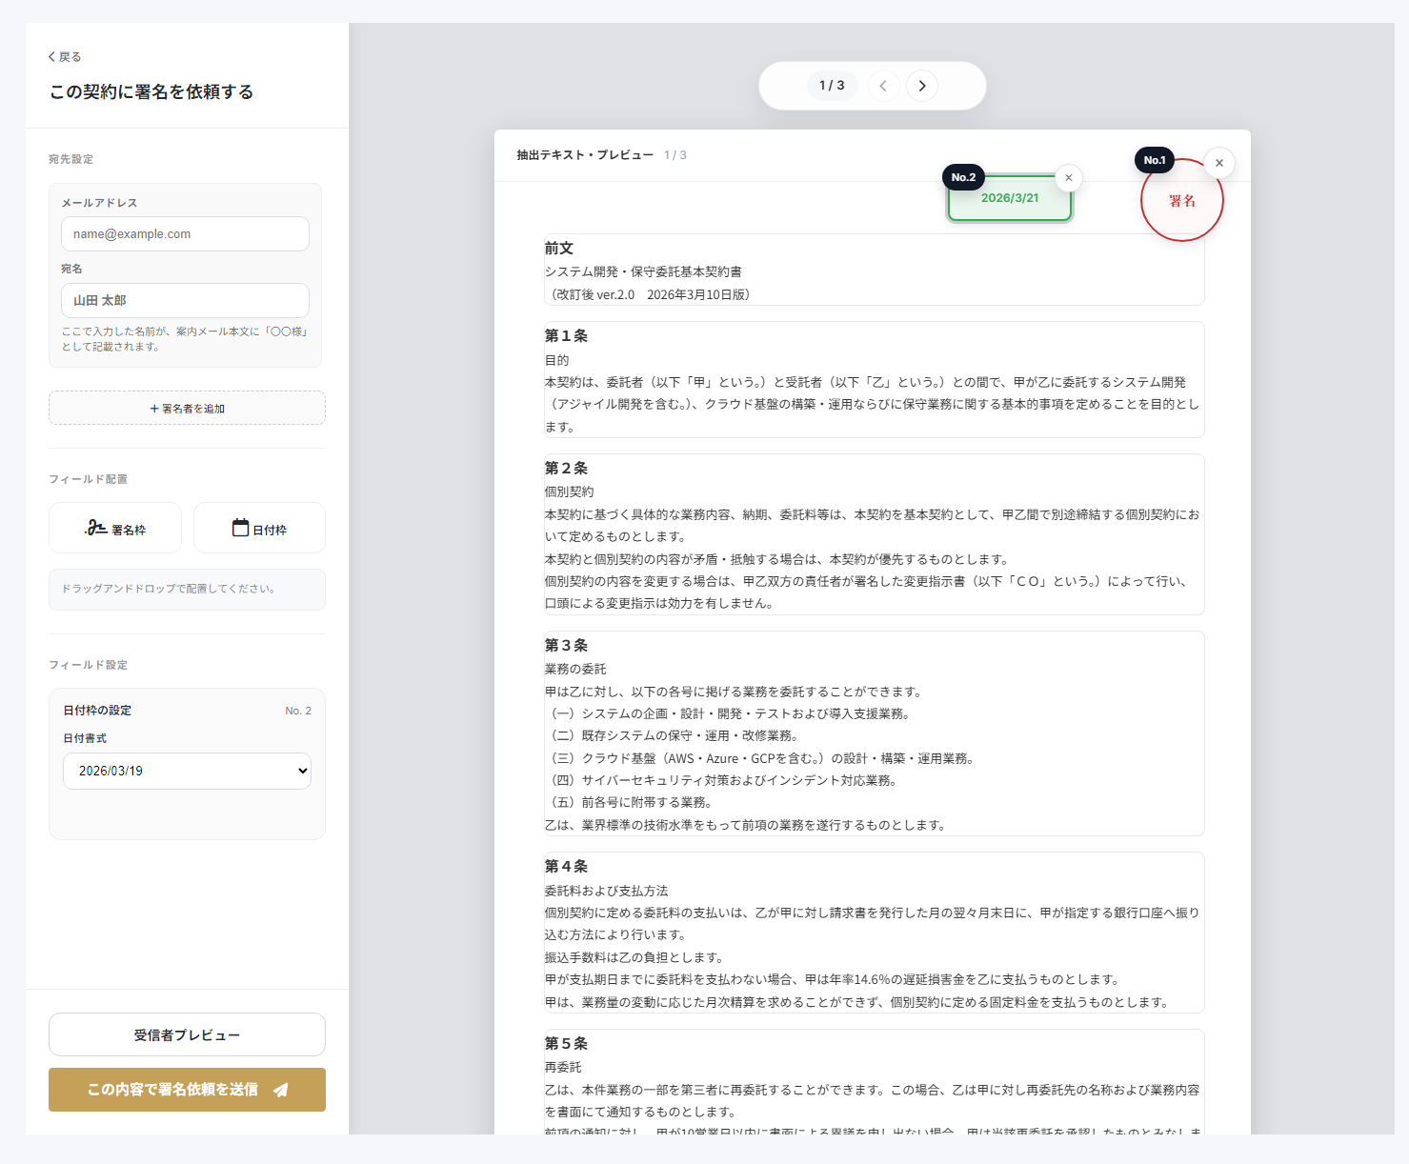Click the No.1 badge on signature field
The image size is (1409, 1164).
click(1154, 159)
